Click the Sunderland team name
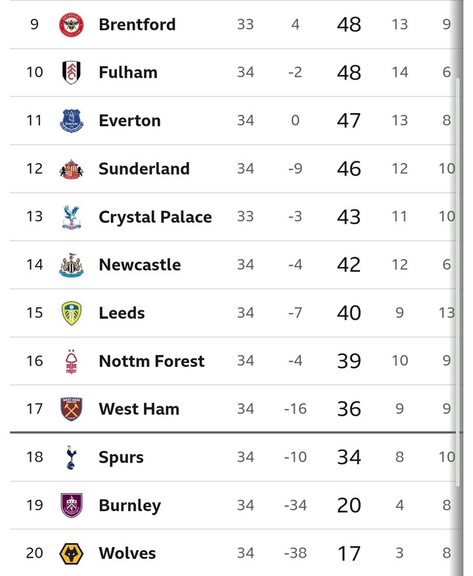 coord(144,168)
